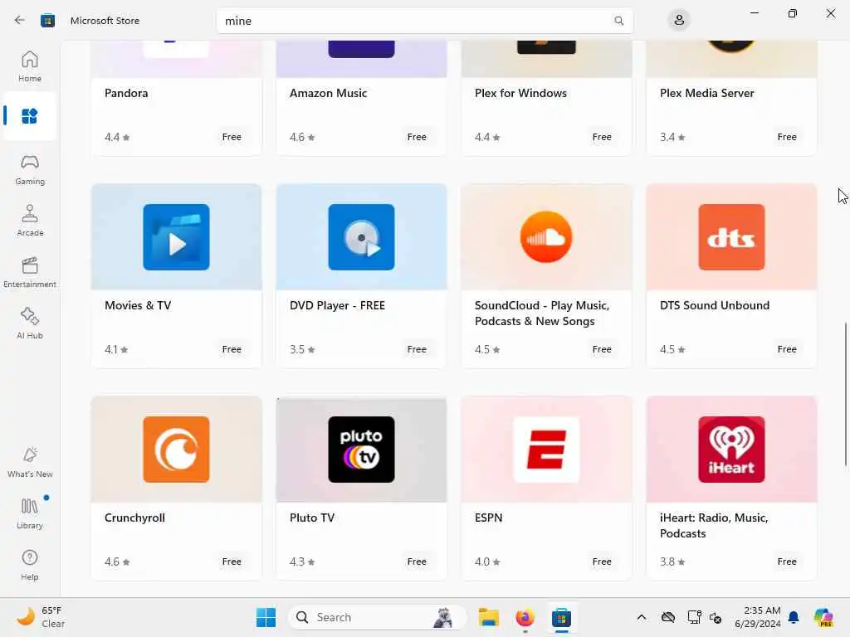Image resolution: width=850 pixels, height=637 pixels.
Task: Click the Free label on ESPN
Action: pyautogui.click(x=602, y=562)
